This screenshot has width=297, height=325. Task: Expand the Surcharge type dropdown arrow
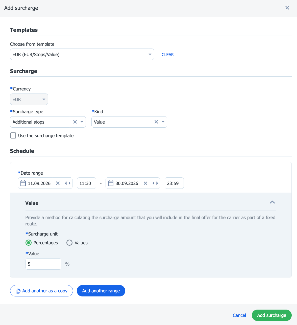[82, 122]
